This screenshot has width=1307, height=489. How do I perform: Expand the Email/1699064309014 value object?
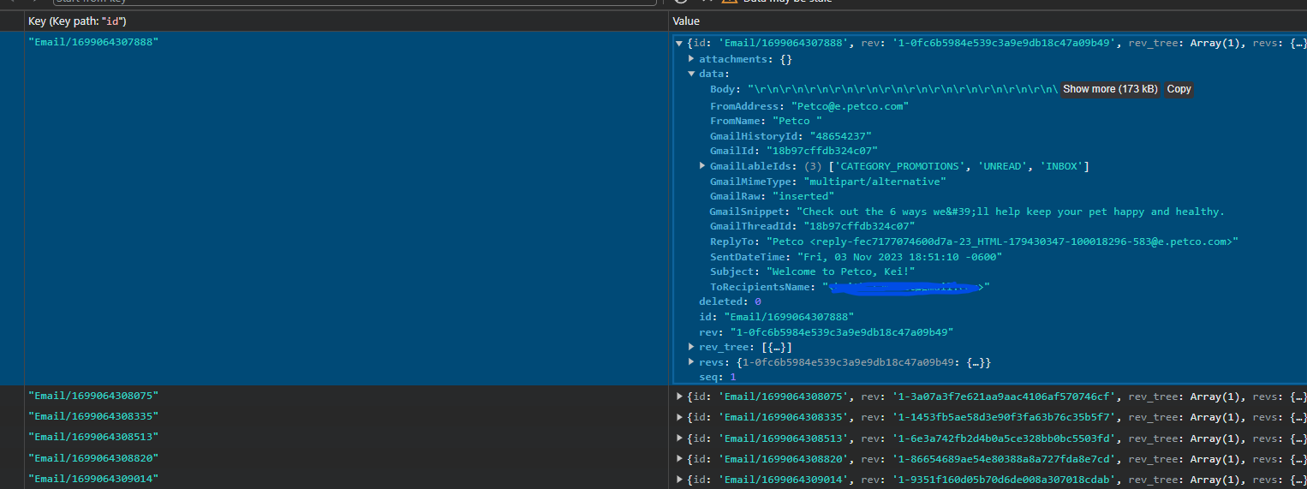point(680,480)
